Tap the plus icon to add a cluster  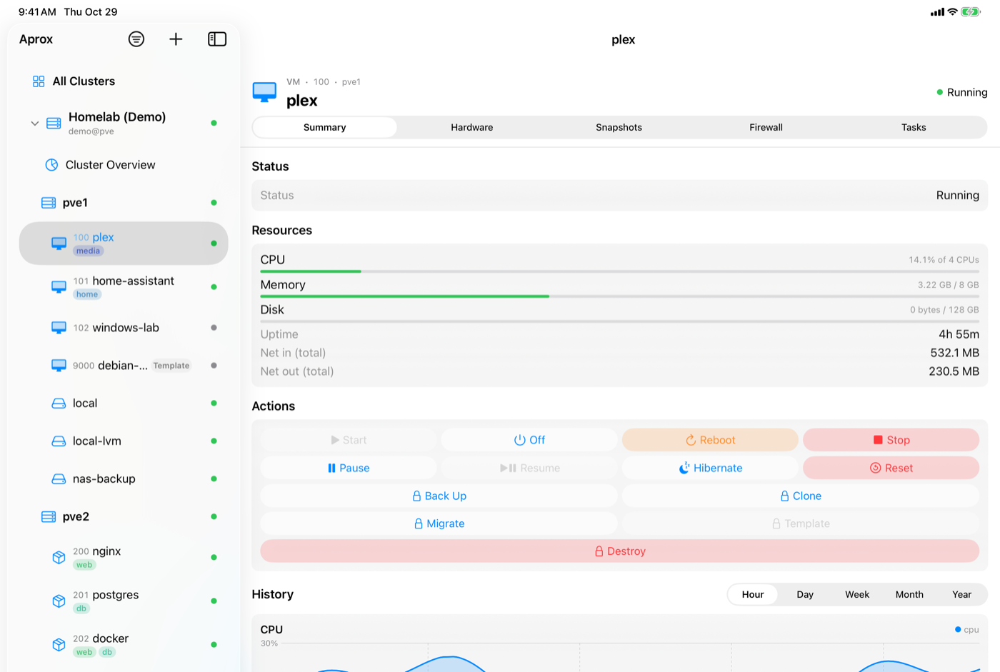pyautogui.click(x=176, y=39)
